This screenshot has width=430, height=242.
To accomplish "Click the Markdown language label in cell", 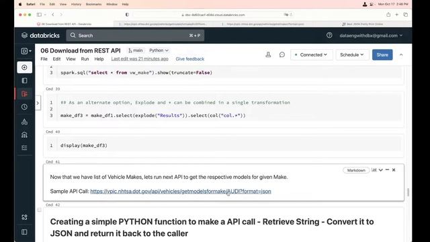I will point(356,170).
